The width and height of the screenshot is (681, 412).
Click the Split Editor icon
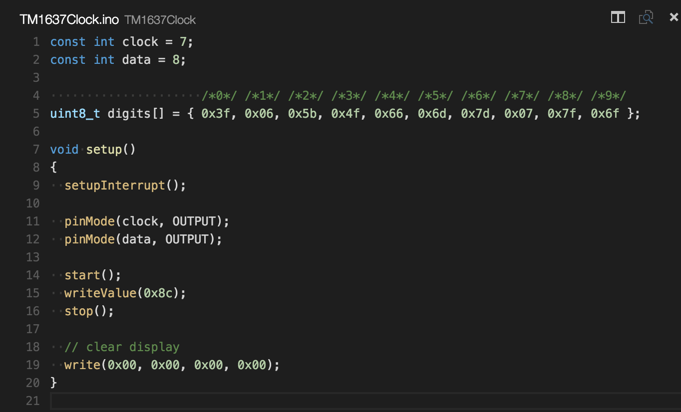point(618,18)
